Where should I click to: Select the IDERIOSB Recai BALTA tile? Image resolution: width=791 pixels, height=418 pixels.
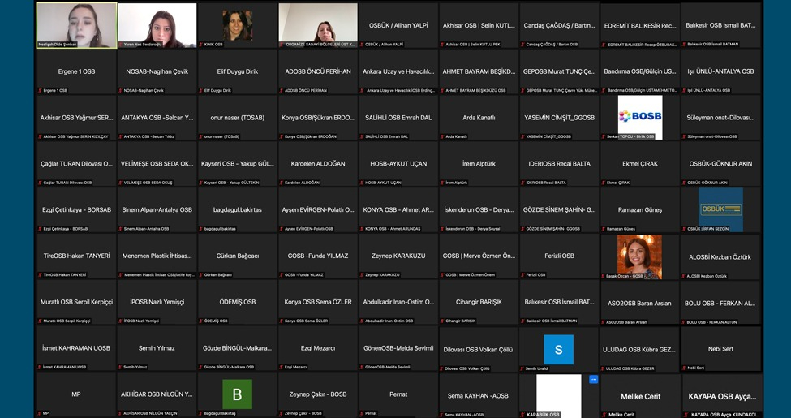pyautogui.click(x=560, y=164)
